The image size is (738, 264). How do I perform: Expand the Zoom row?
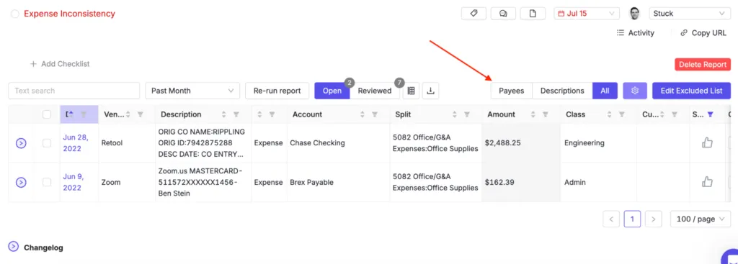click(x=21, y=182)
